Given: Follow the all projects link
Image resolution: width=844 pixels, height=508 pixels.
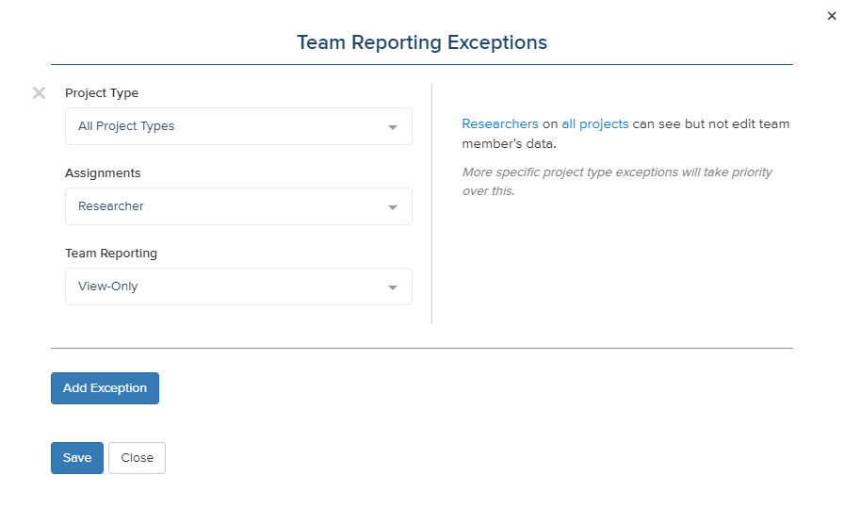Looking at the screenshot, I should 594,123.
